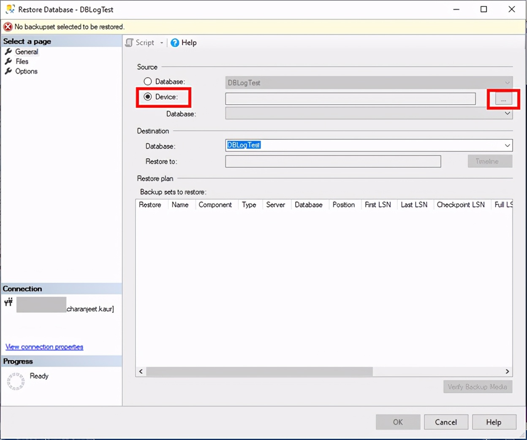Viewport: 527px width, 440px height.
Task: Click the Restore Database title bar icon
Action: point(10,9)
